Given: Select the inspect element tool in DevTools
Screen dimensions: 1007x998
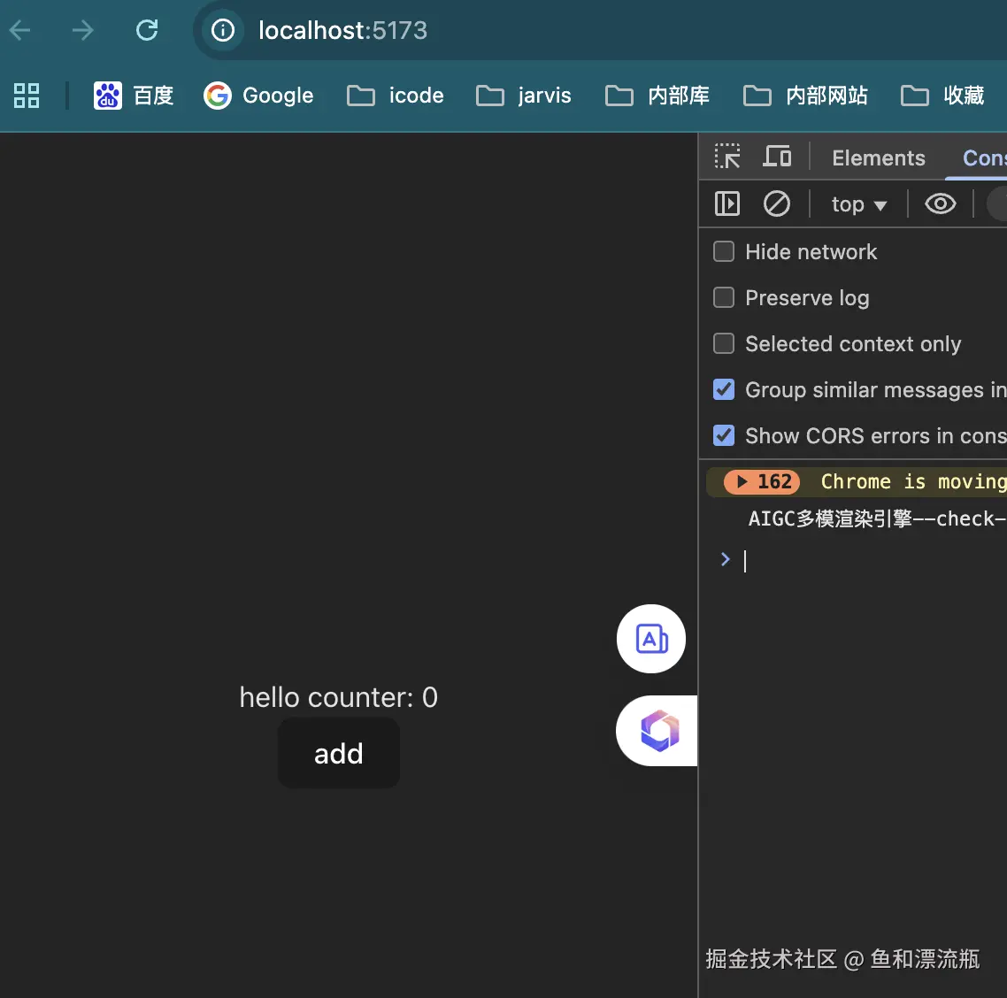Looking at the screenshot, I should pos(726,157).
